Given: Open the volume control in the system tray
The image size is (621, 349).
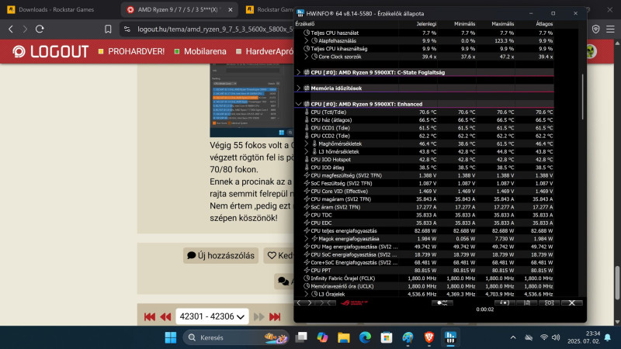Looking at the screenshot, I should pyautogui.click(x=556, y=337).
